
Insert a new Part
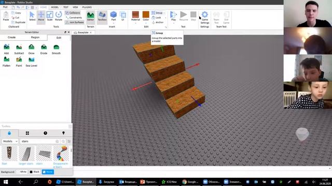point(114,17)
